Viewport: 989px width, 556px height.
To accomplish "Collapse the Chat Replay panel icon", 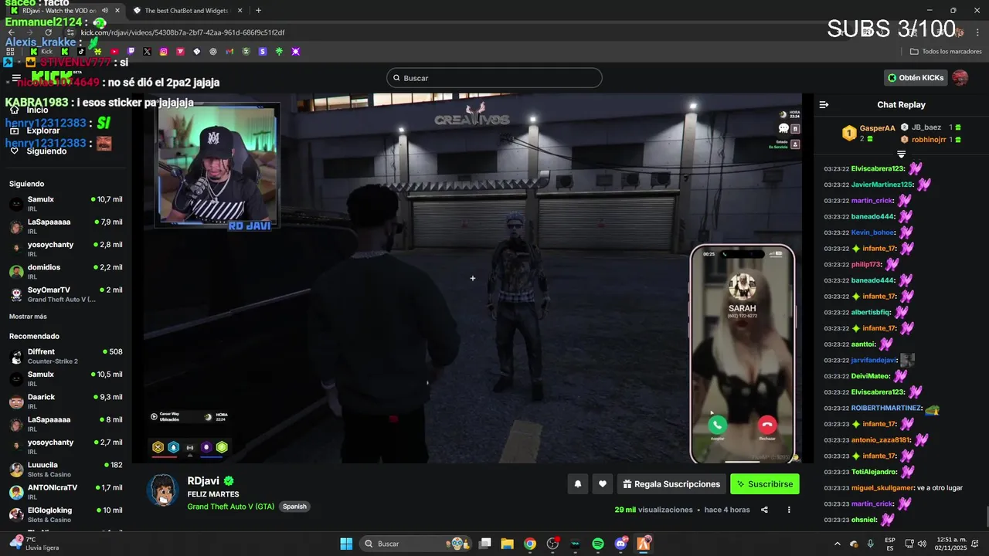I will [x=824, y=104].
